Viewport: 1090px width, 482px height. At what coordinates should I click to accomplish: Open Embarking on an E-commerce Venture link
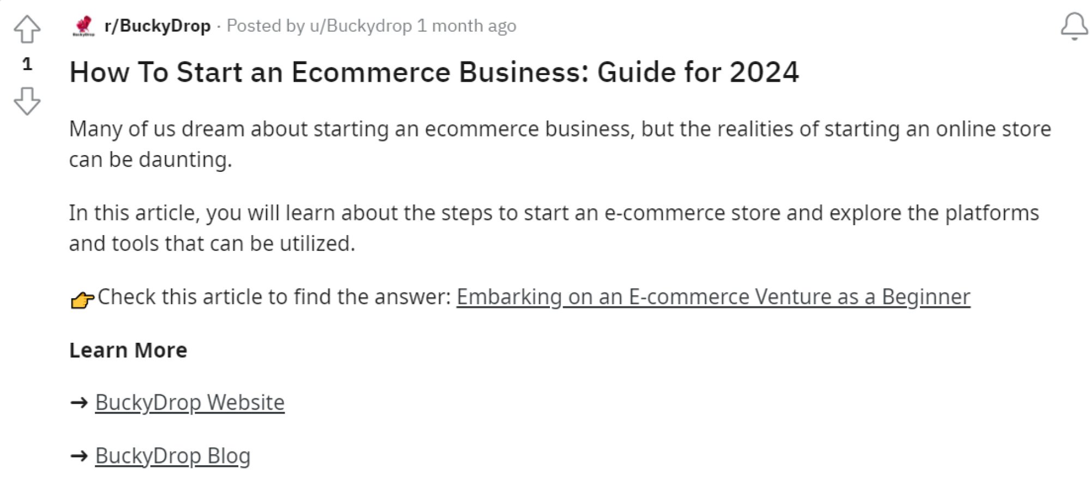[713, 297]
